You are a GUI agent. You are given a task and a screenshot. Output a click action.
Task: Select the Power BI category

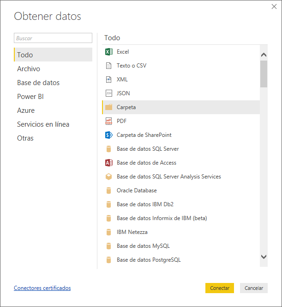pos(53,97)
